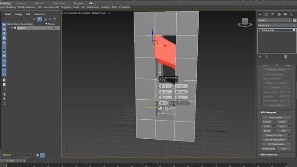Sort by Name column header
This screenshot has width=297, height=167.
(x=20, y=24)
